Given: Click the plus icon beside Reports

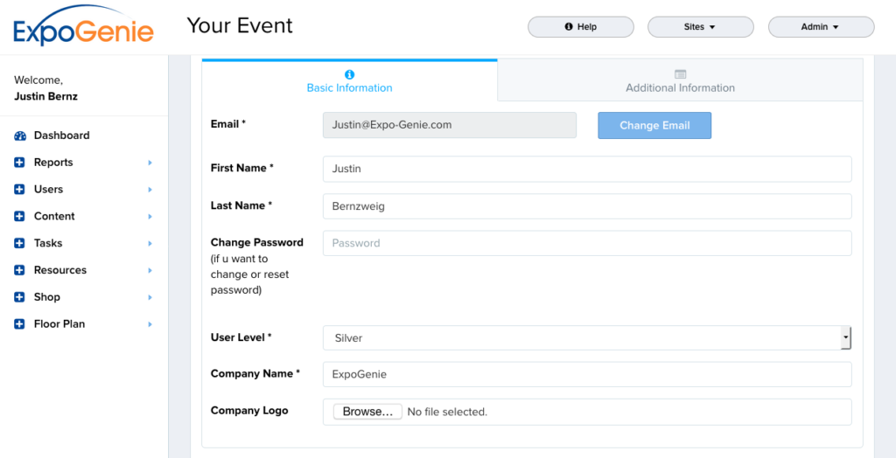Looking at the screenshot, I should coord(20,163).
